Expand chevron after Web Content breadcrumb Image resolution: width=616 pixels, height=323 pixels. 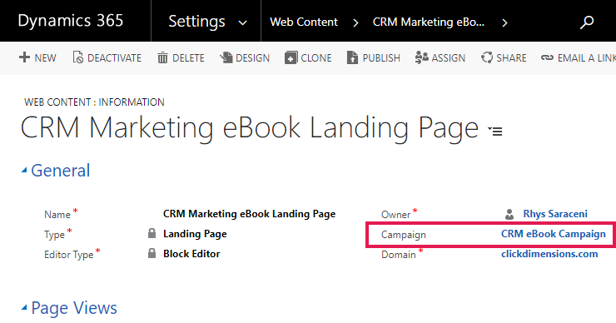click(x=355, y=22)
